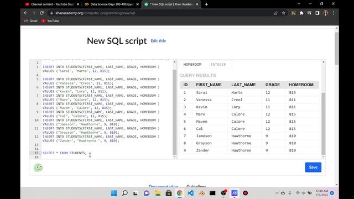Open Chrome three-dot menu

coord(334,13)
